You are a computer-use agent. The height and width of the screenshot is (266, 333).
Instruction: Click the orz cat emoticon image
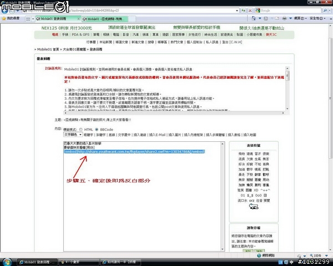pyautogui.click(x=254, y=206)
